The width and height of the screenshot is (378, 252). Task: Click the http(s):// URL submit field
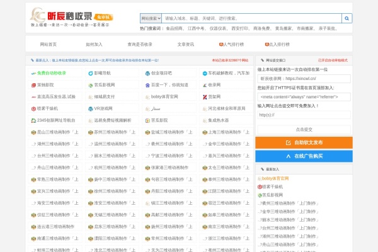[x=303, y=115]
